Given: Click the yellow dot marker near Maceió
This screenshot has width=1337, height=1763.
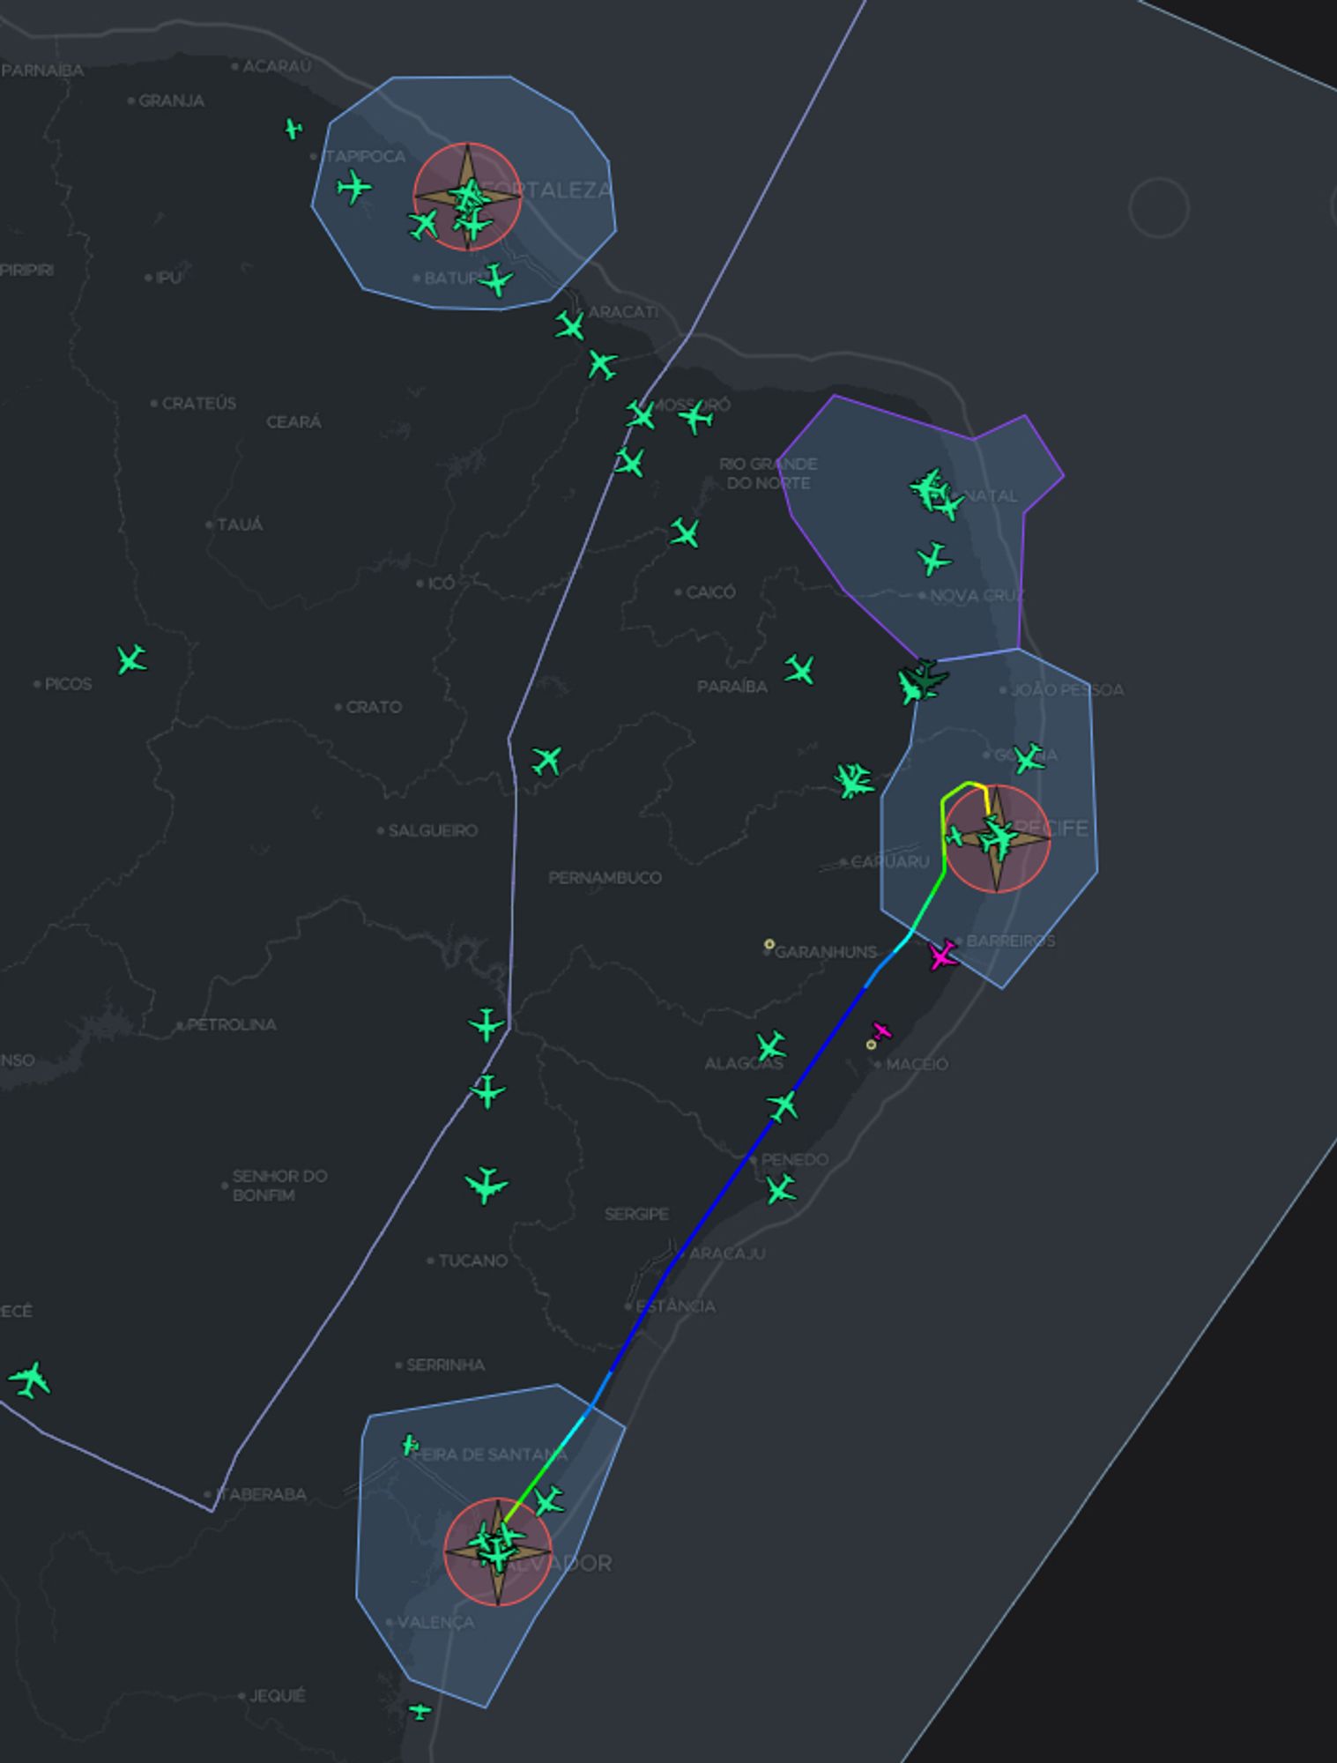Looking at the screenshot, I should coord(871,1045).
